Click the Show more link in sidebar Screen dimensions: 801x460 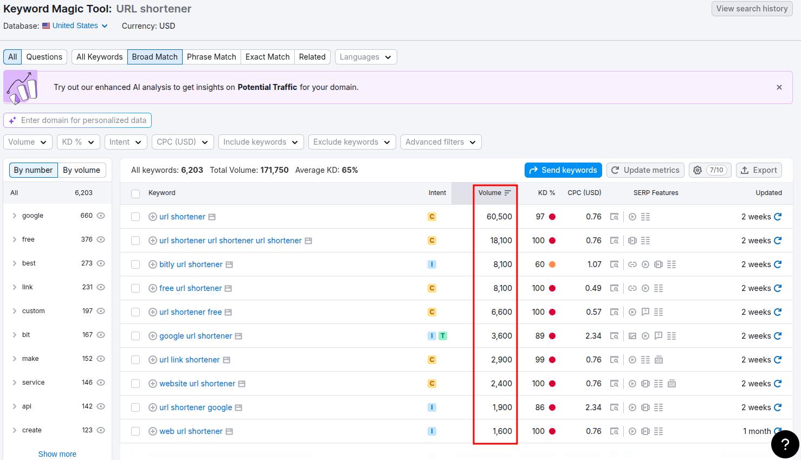click(x=57, y=454)
